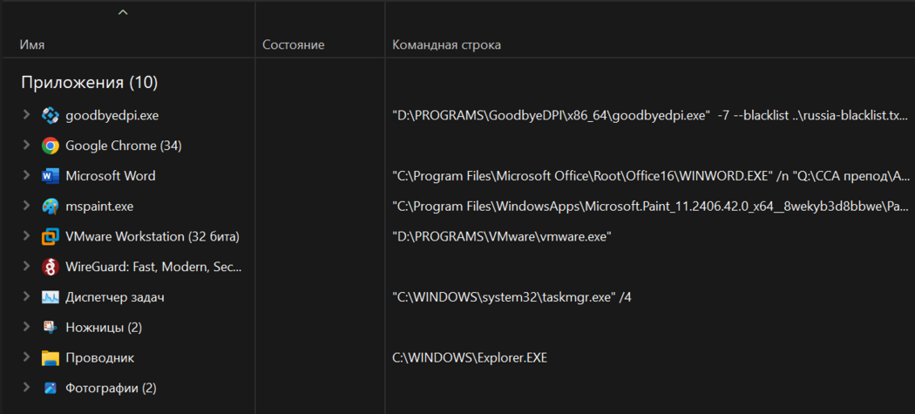Click the Ножницы snipping tool icon
915x414 pixels.
(x=51, y=328)
